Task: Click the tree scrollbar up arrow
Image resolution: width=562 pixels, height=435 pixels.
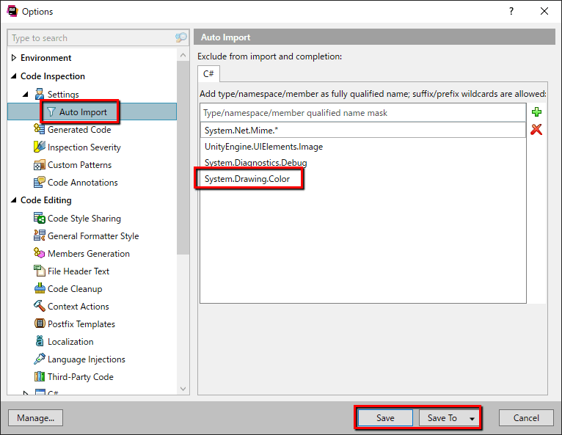Action: click(183, 55)
